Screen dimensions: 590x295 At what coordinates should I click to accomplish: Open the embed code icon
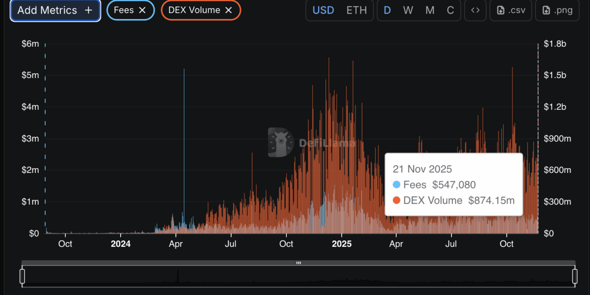[475, 10]
